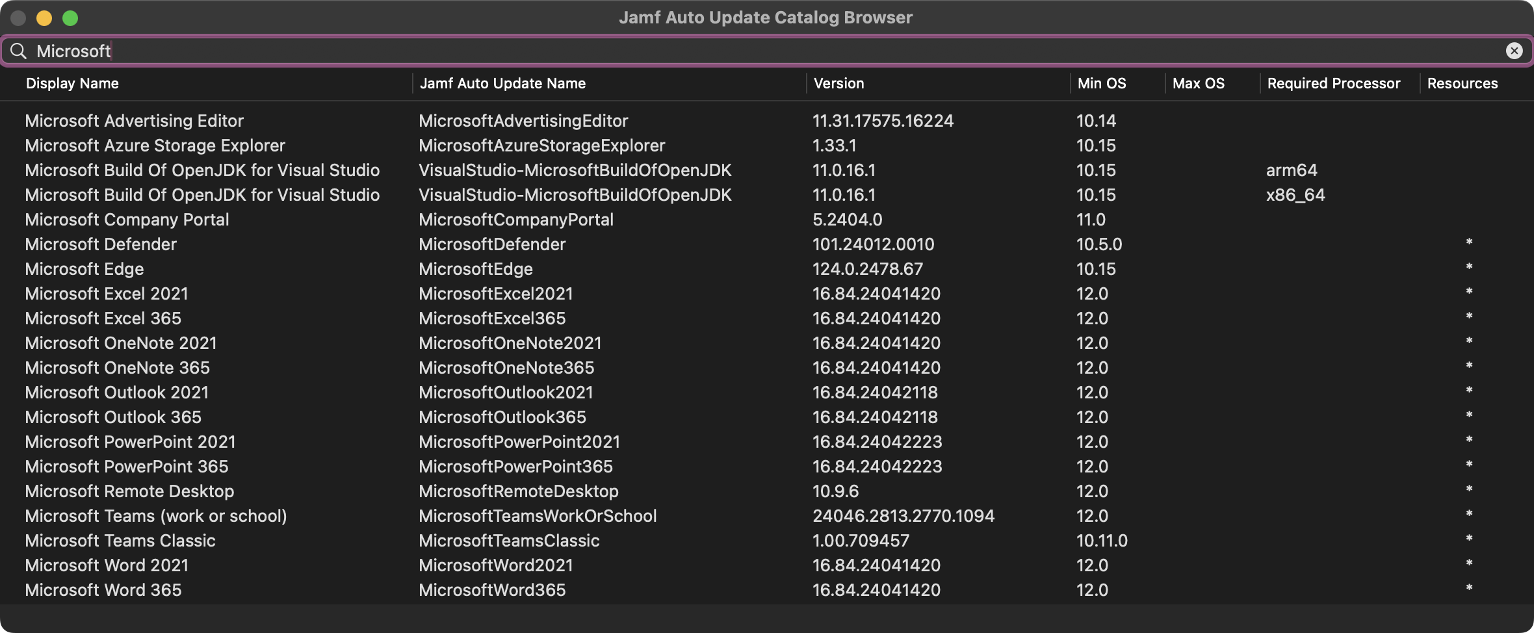Viewport: 1534px width, 633px height.
Task: Select the Microsoft PowerPoint 365 row
Action: [767, 467]
